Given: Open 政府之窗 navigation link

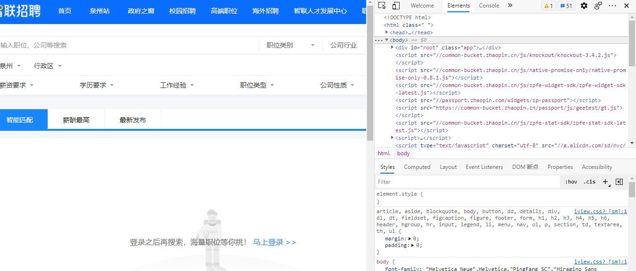Looking at the screenshot, I should (x=141, y=11).
